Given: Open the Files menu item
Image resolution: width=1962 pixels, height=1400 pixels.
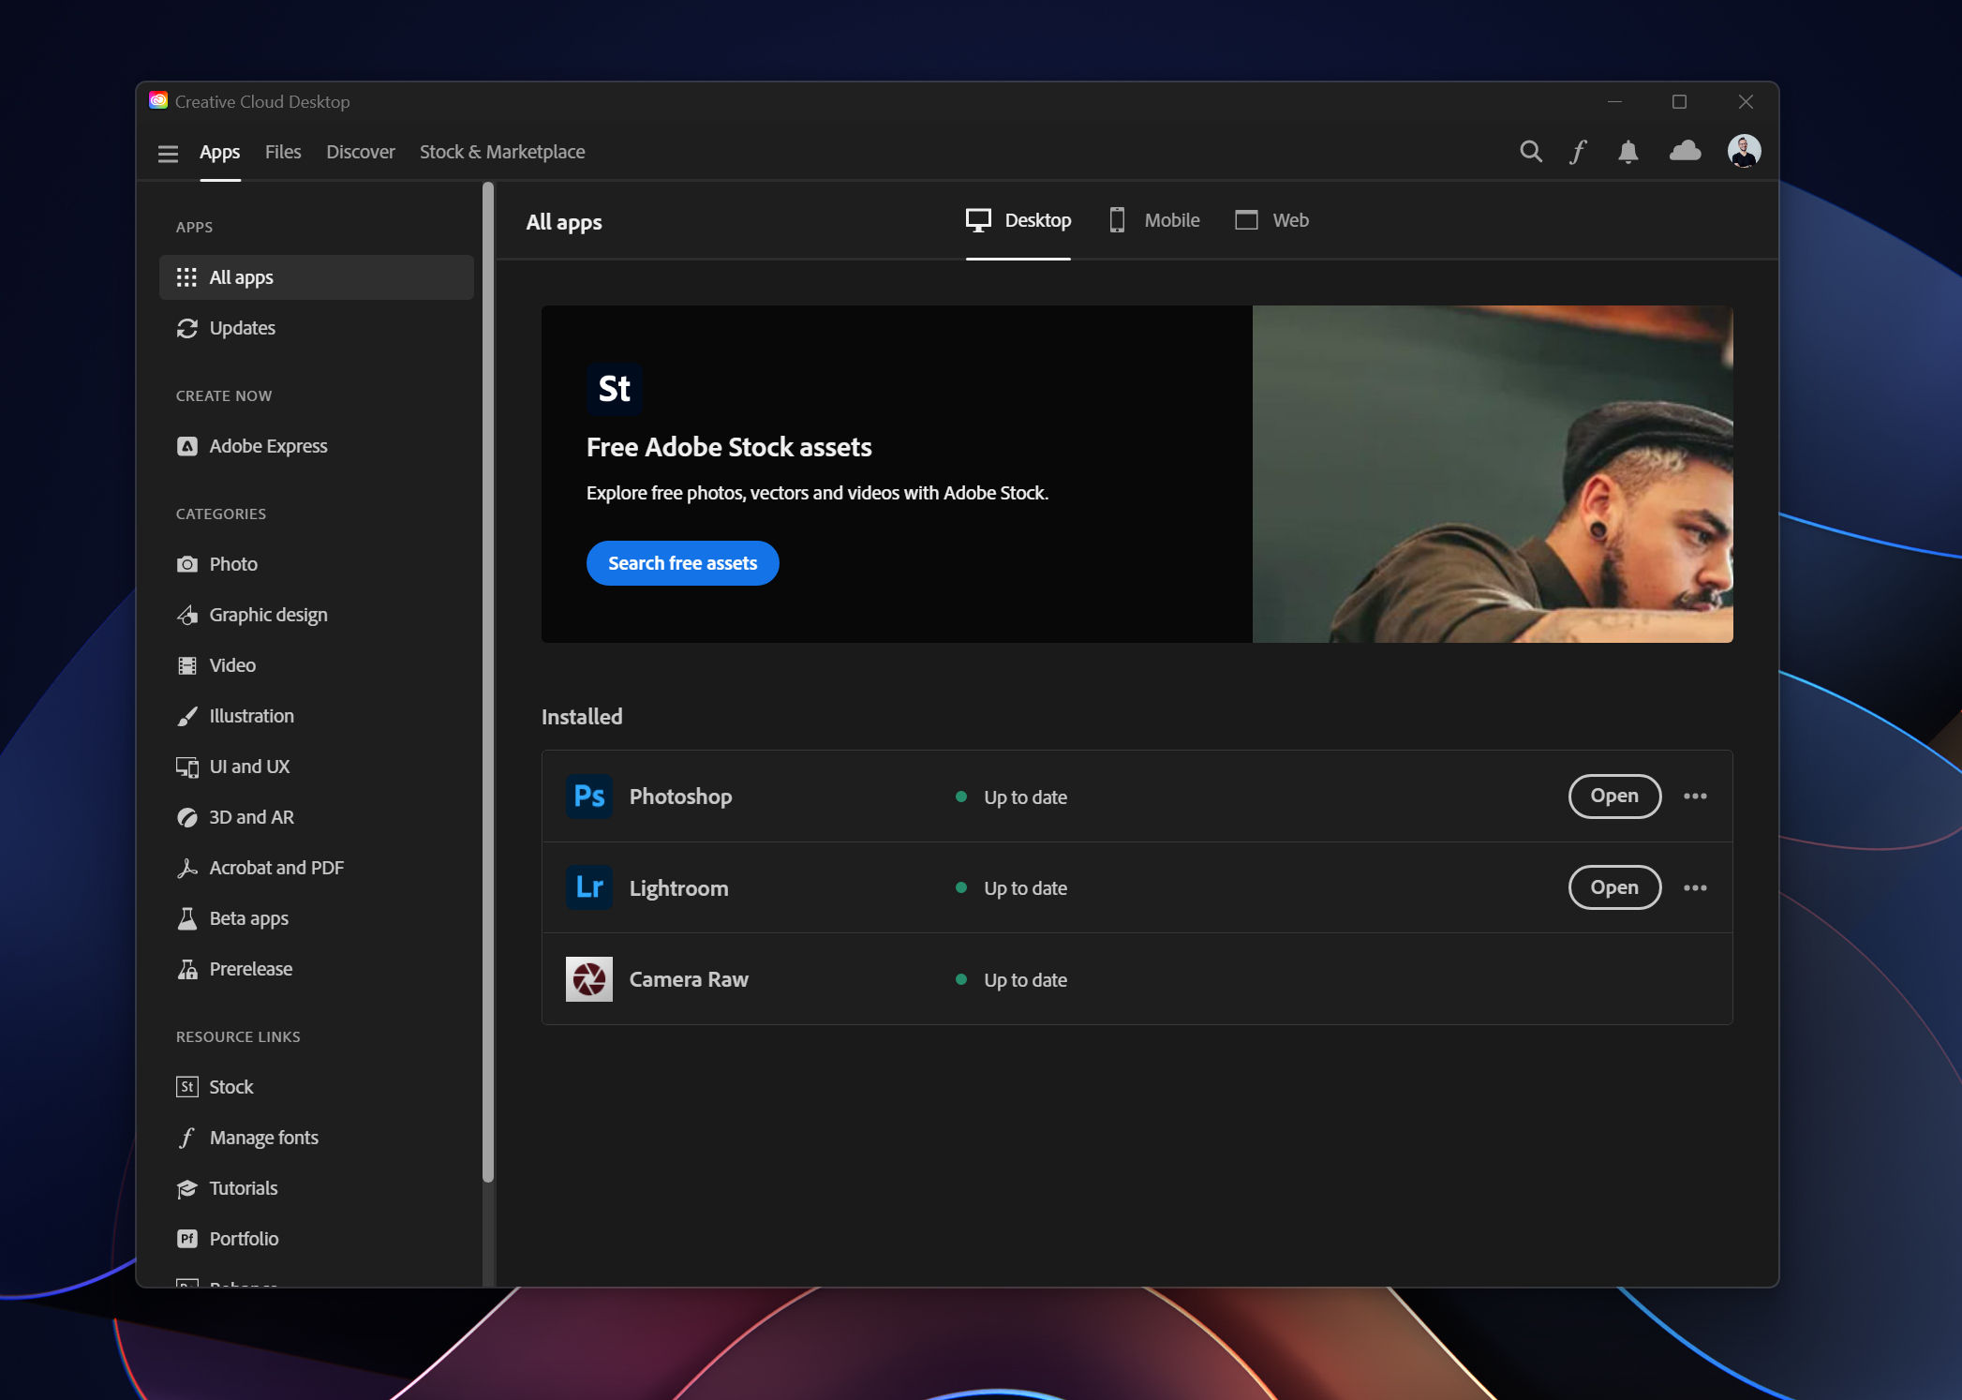Looking at the screenshot, I should coord(282,151).
